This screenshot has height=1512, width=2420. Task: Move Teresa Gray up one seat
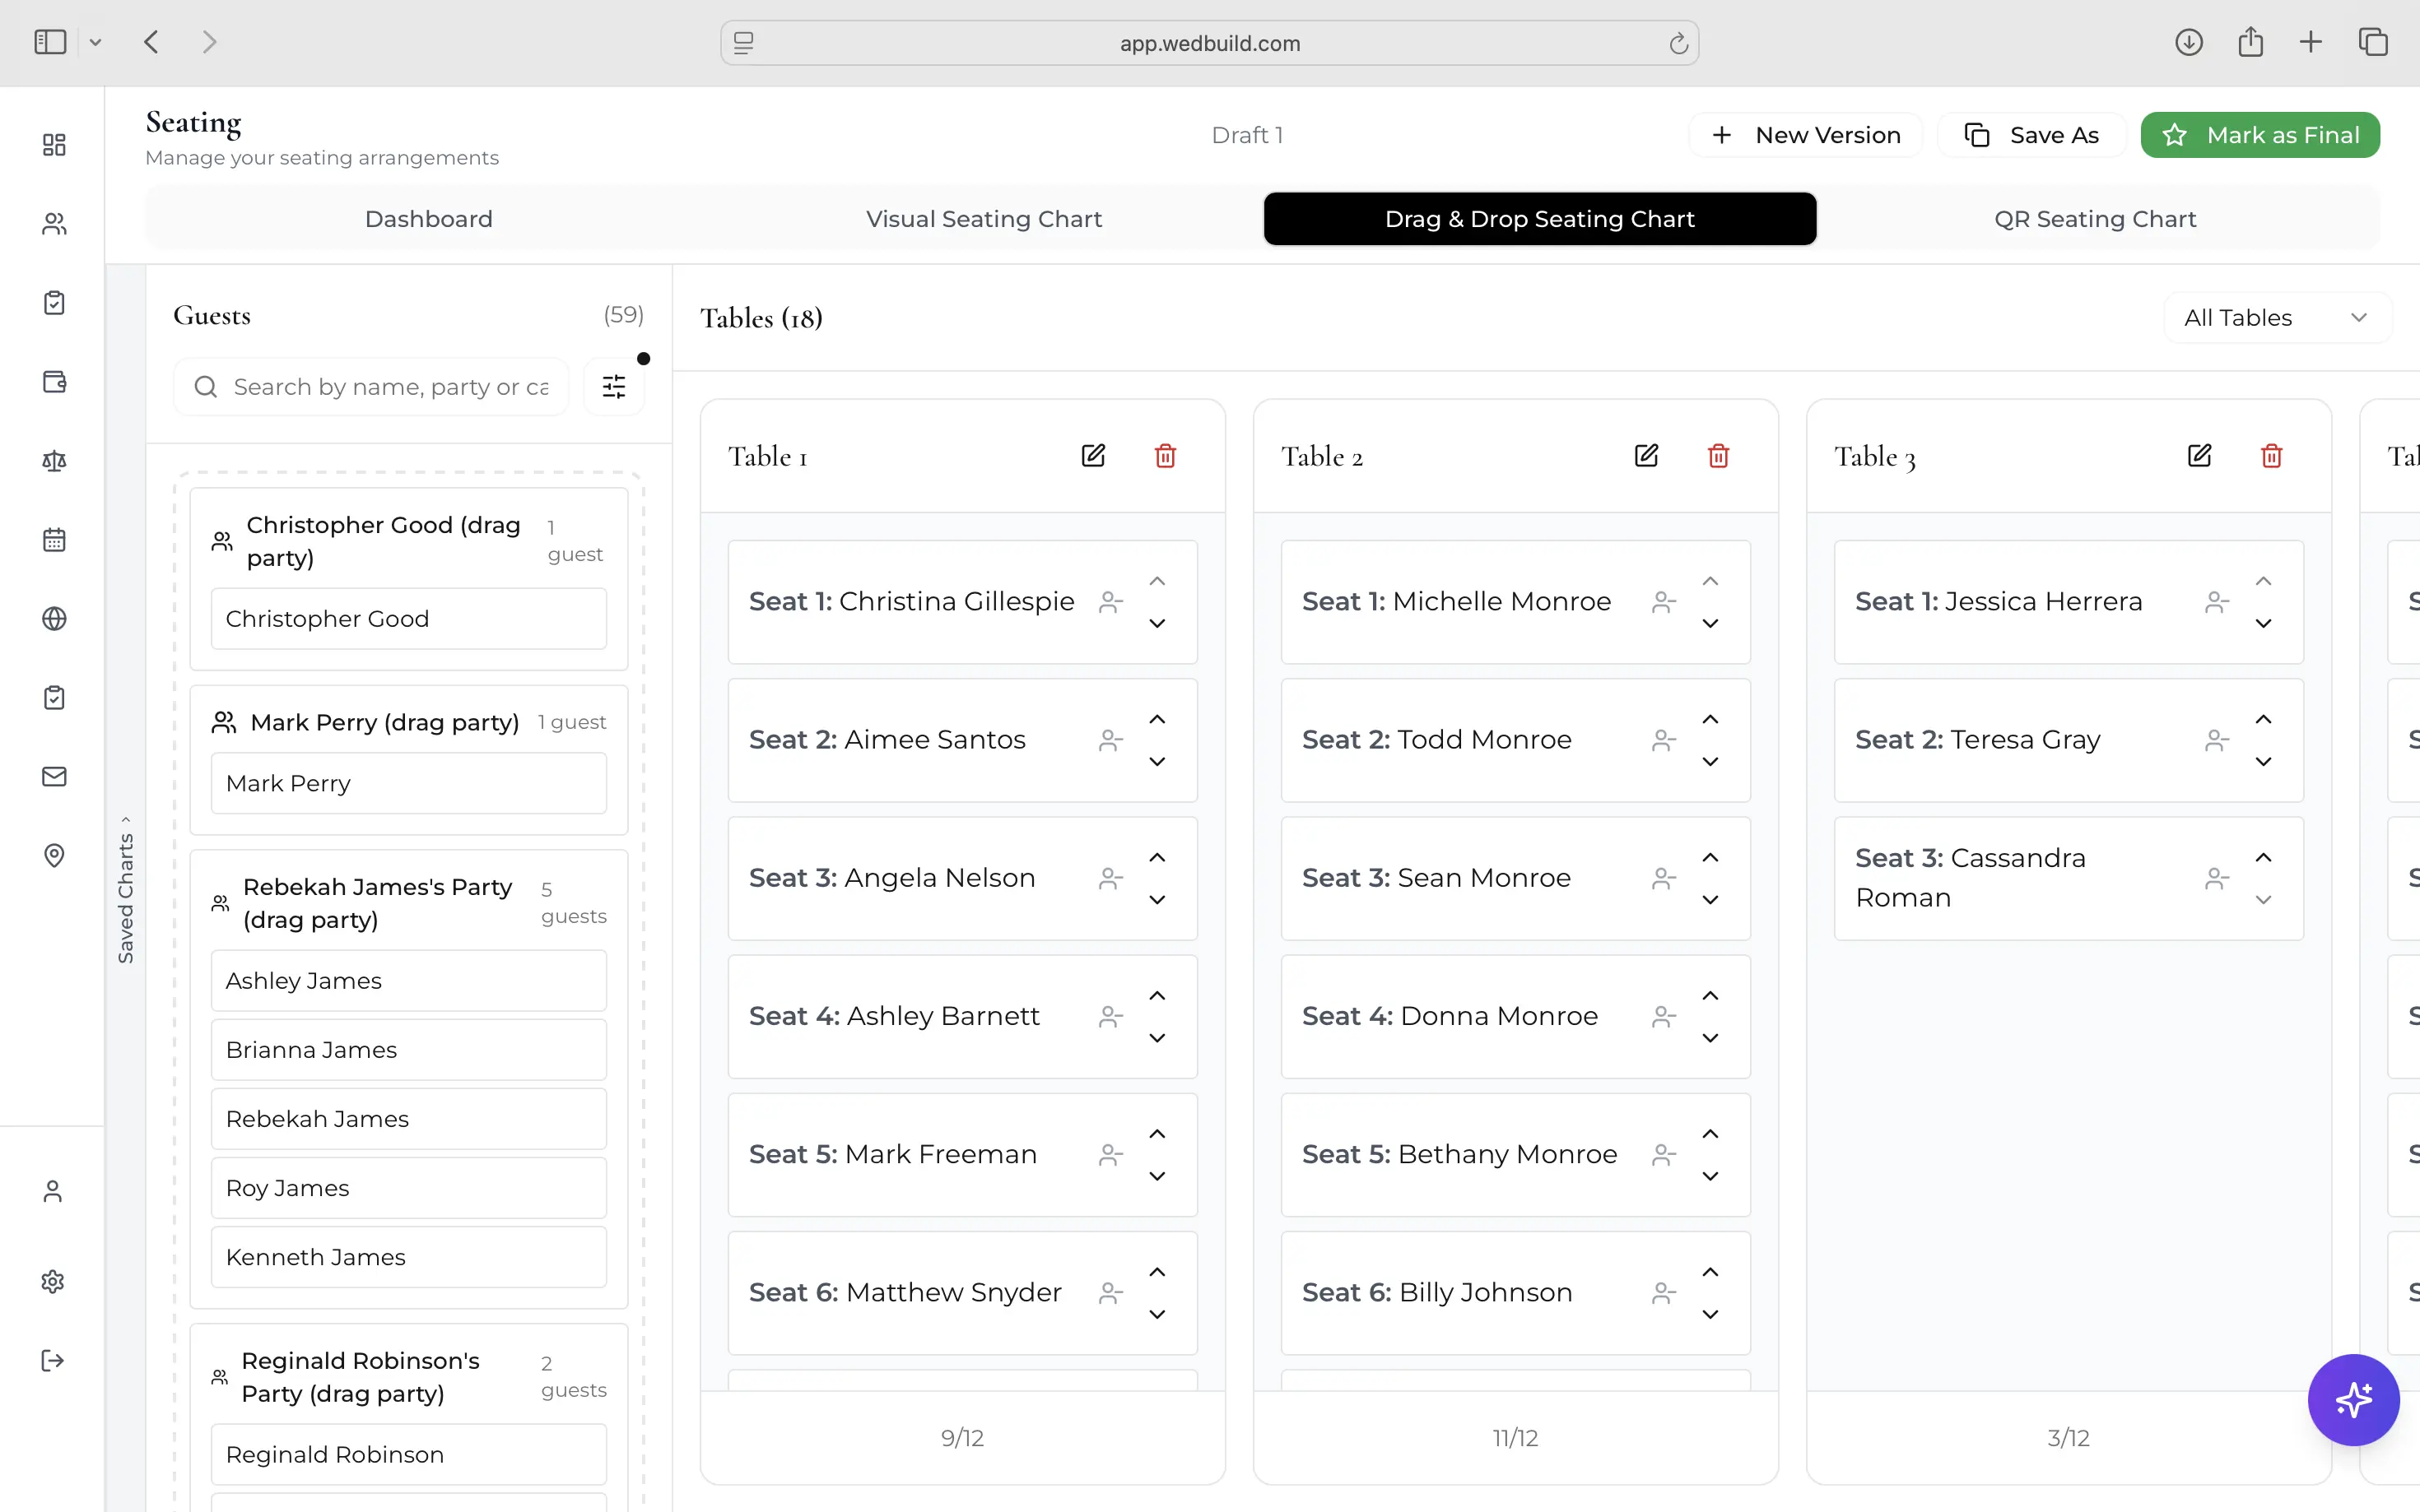coord(2264,720)
